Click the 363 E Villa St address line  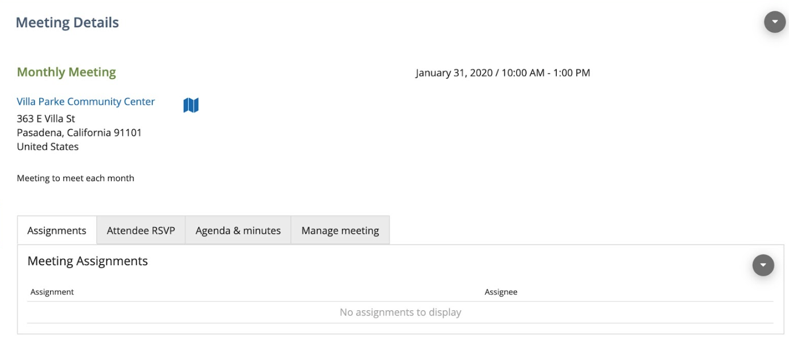46,119
